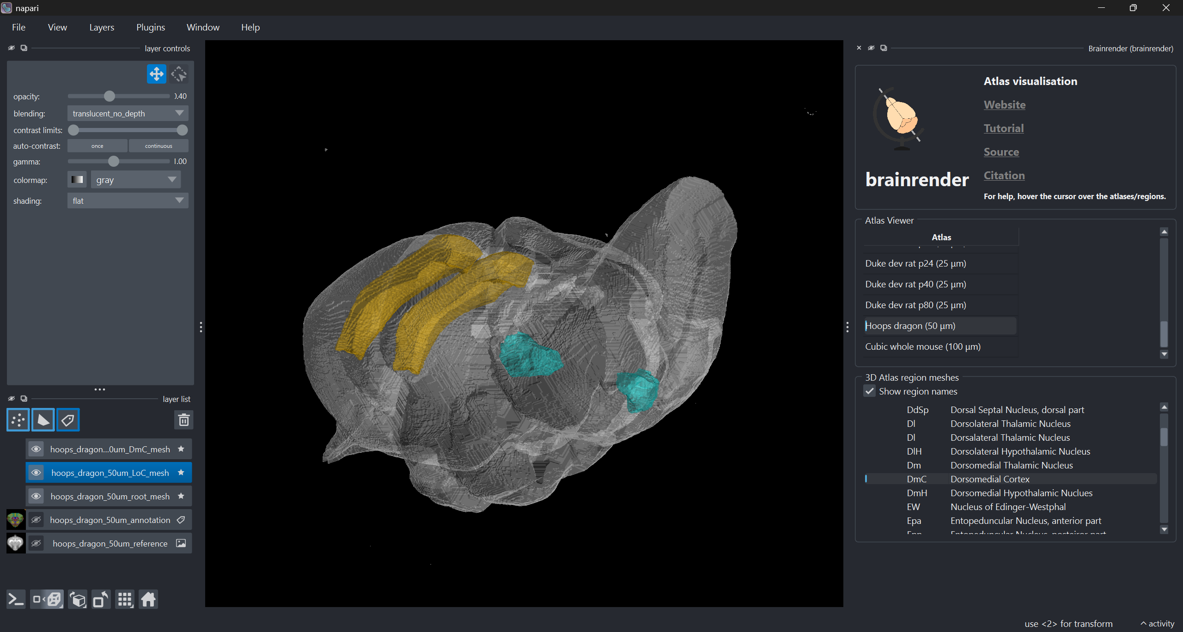Click the star icon on DmC_mesh layer

[x=181, y=449]
